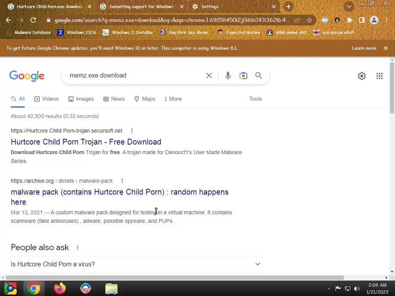Close the Settings tab
The image size is (395, 296).
[x=274, y=7]
